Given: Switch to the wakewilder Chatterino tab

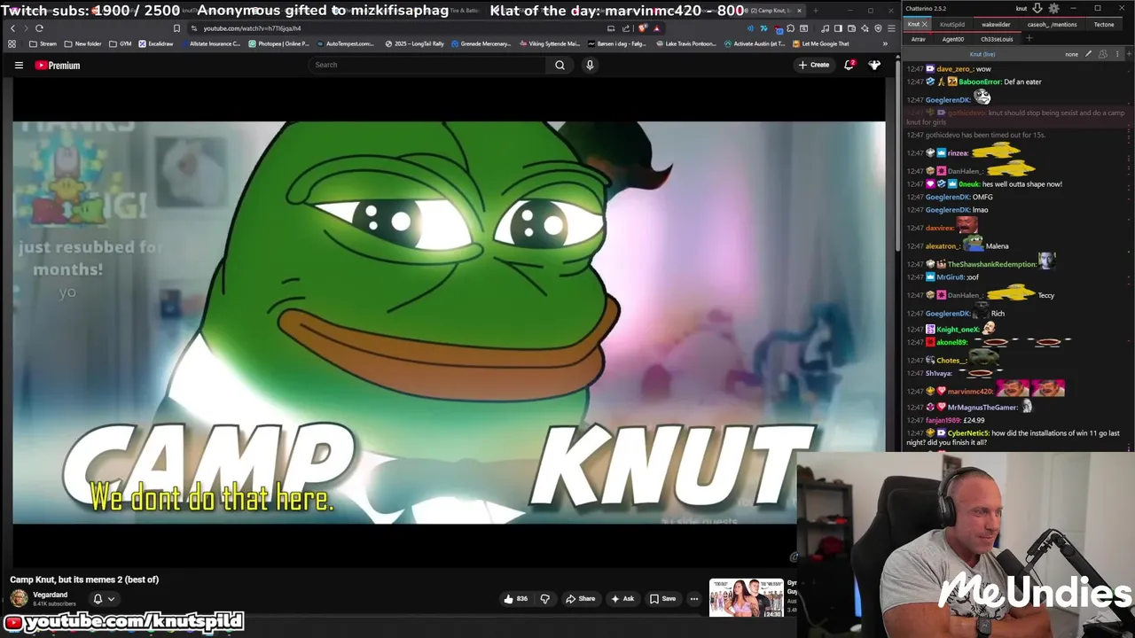Looking at the screenshot, I should [996, 24].
